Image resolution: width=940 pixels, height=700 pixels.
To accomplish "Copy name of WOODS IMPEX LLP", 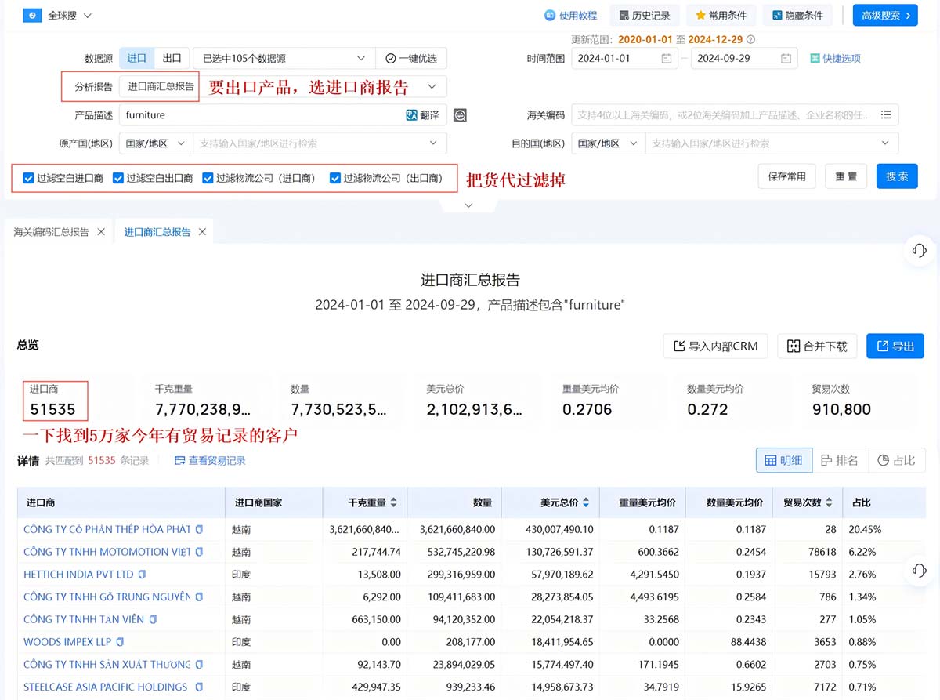I will [x=120, y=642].
